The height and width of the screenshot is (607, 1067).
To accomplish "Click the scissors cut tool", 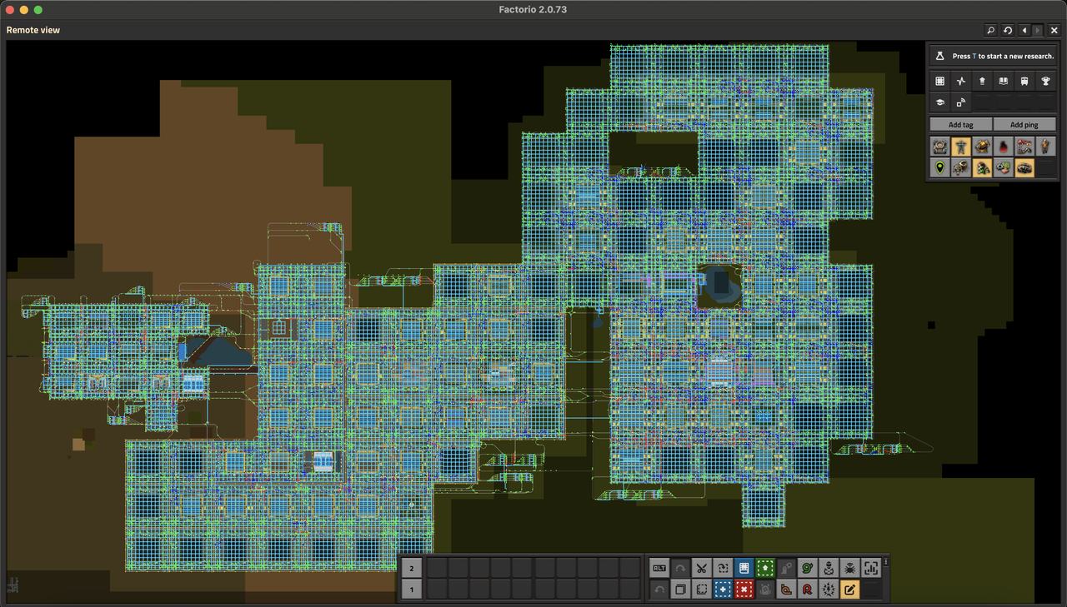I will click(x=702, y=568).
